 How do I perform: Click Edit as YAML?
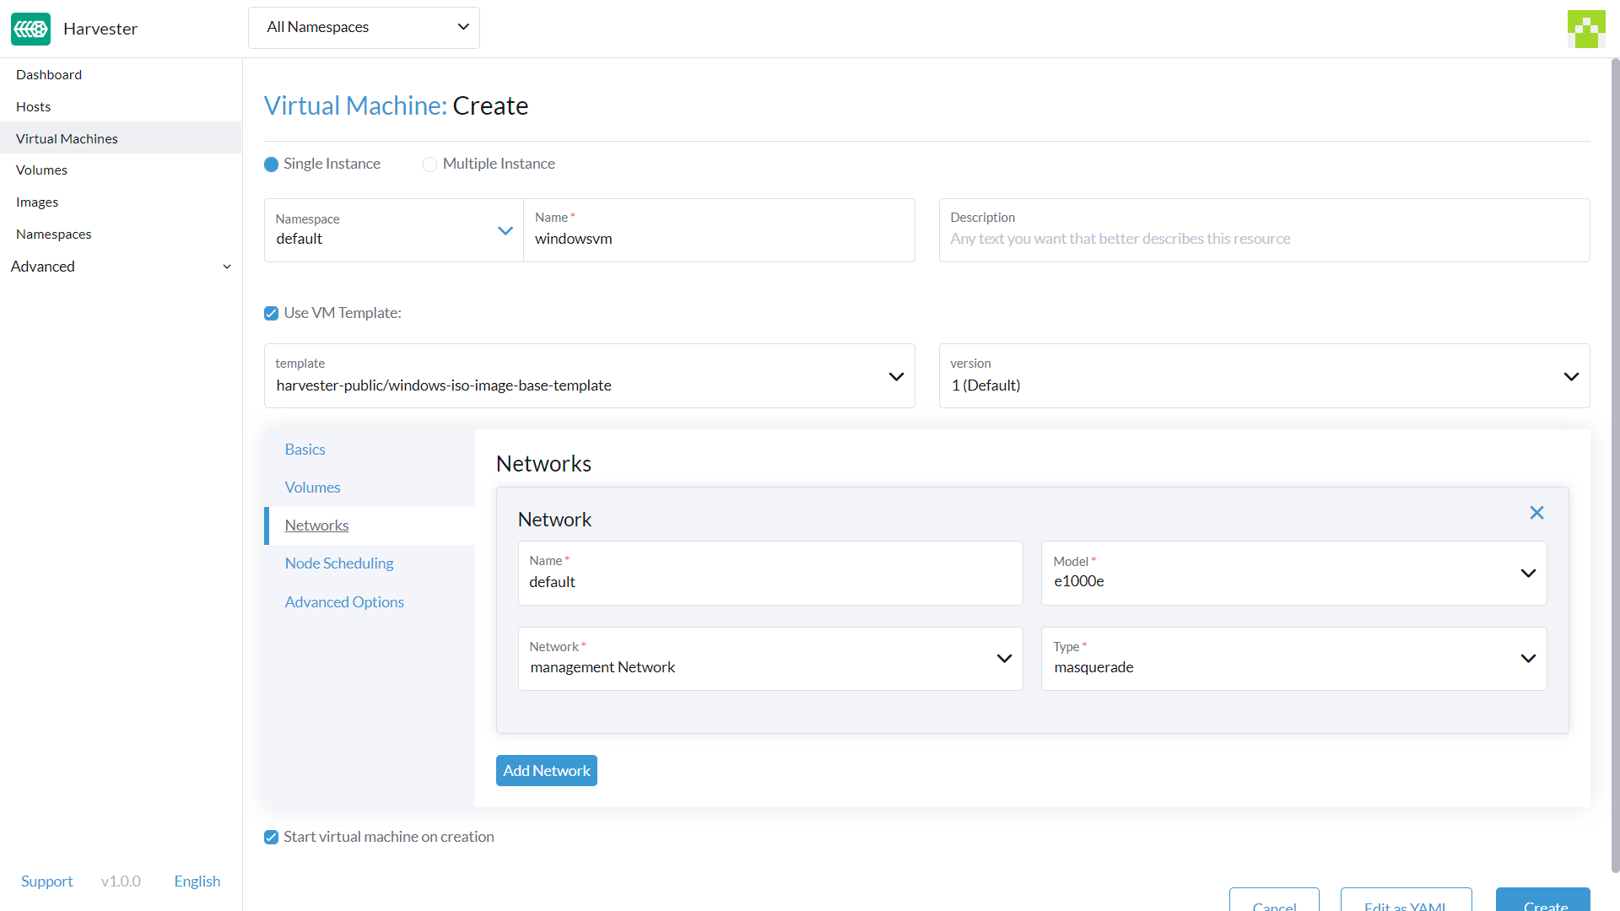click(x=1405, y=904)
